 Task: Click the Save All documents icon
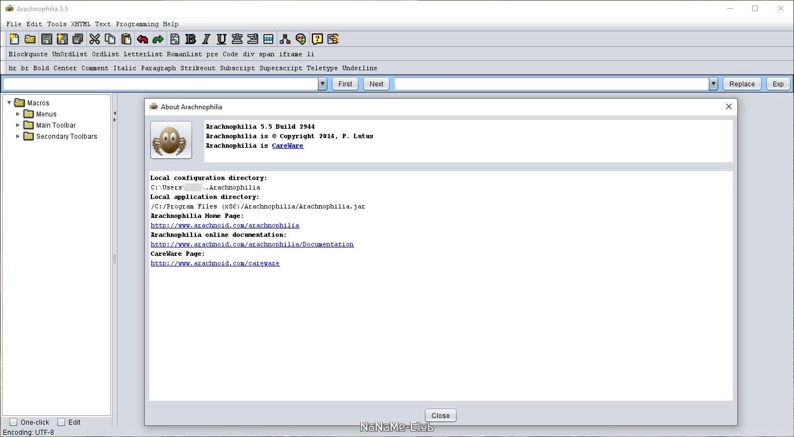78,39
